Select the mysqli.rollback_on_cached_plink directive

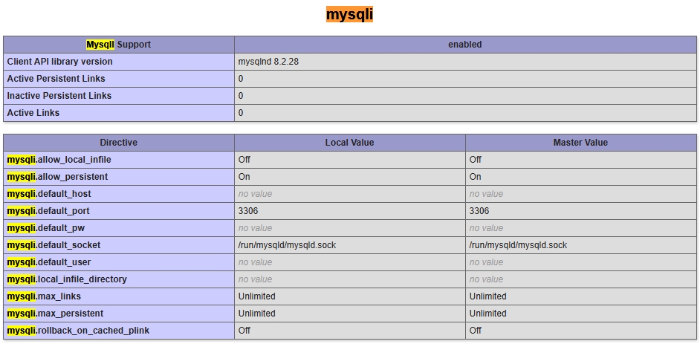pos(78,331)
